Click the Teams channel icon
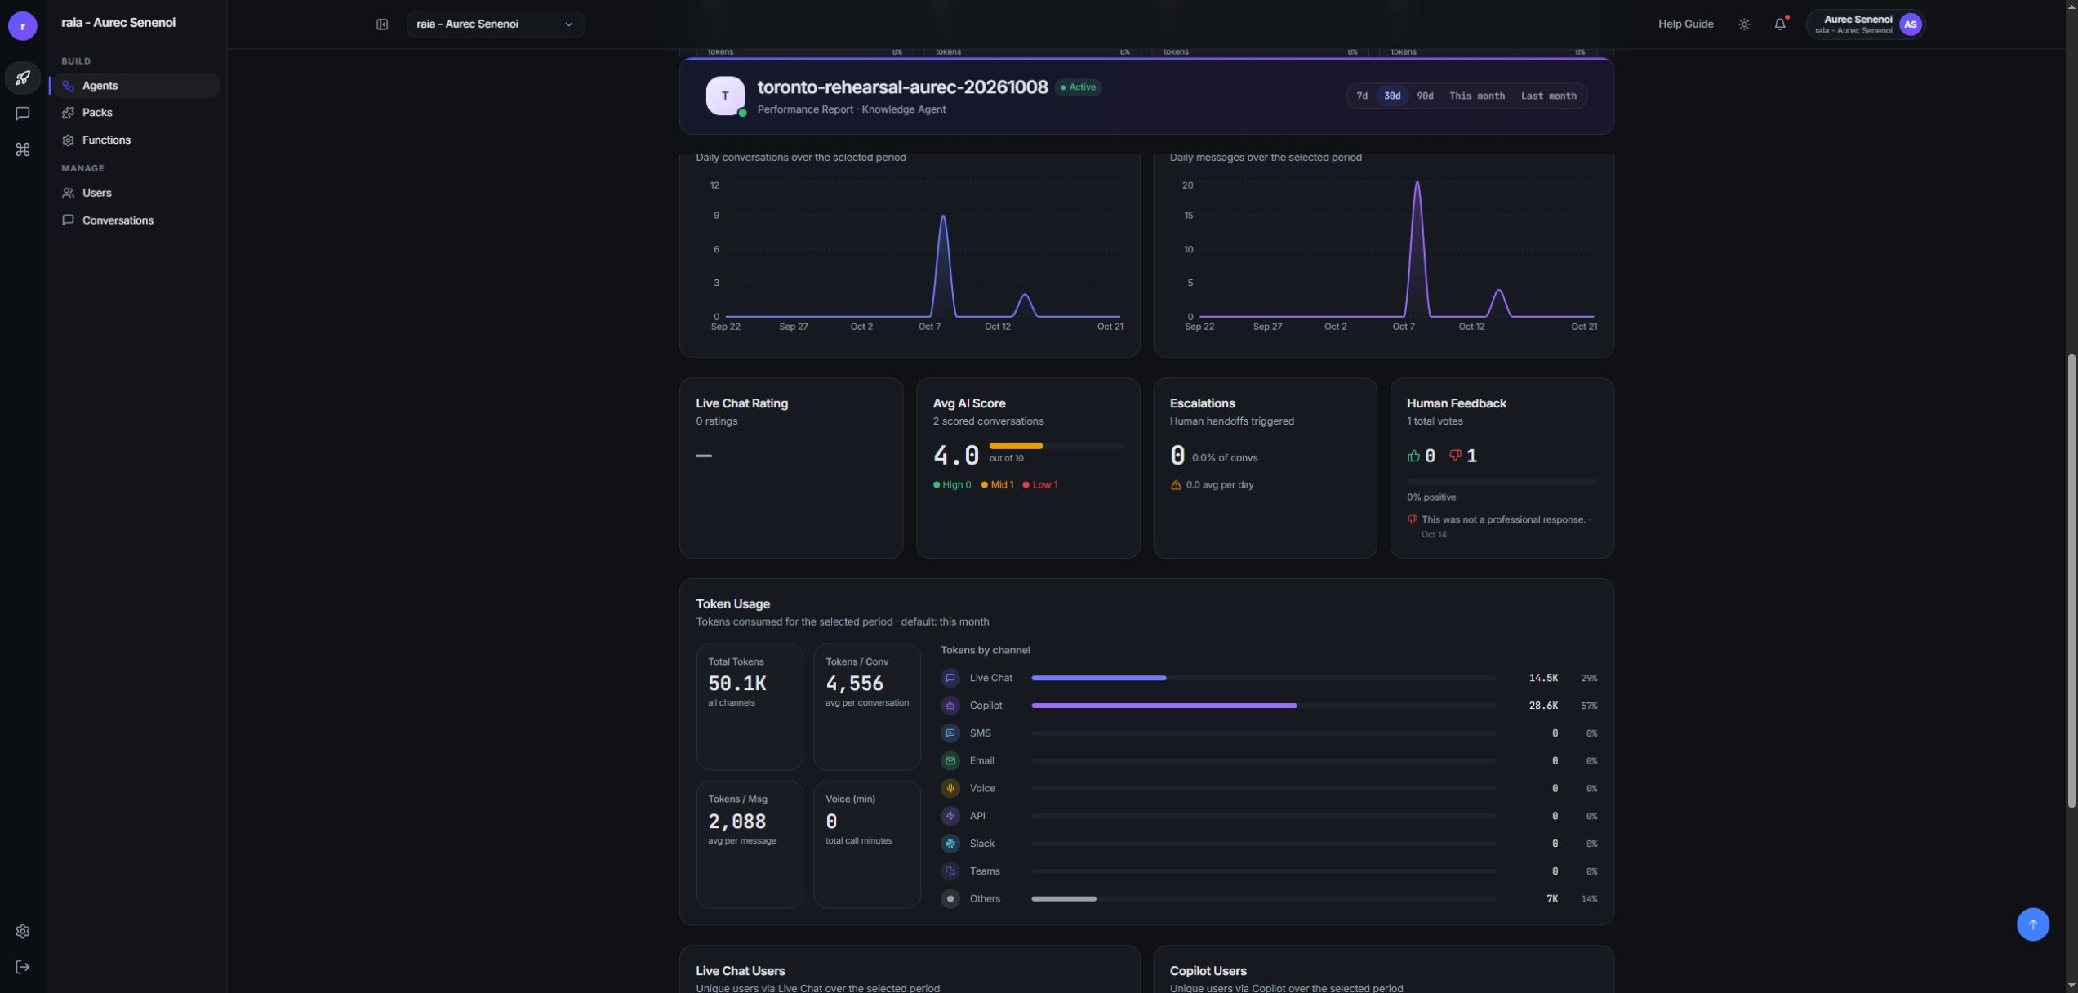Image resolution: width=2078 pixels, height=993 pixels. pos(950,871)
